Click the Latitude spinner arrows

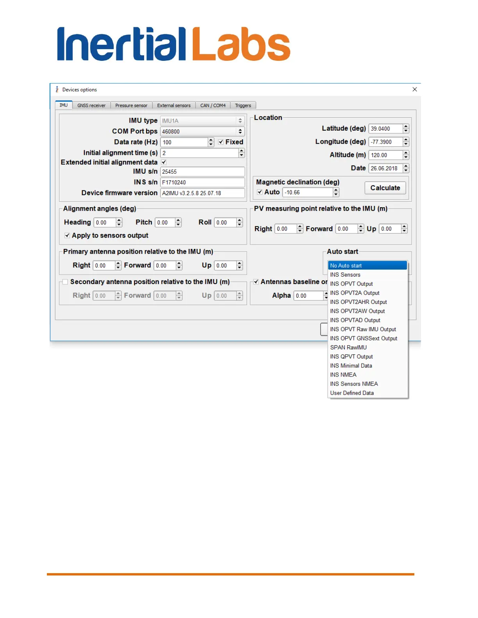pyautogui.click(x=406, y=128)
